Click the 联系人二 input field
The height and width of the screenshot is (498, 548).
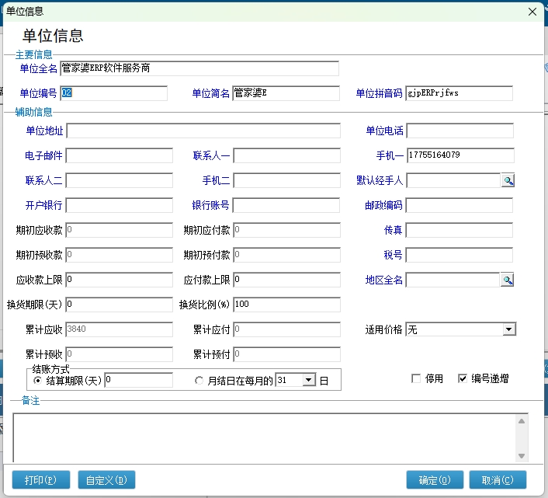pyautogui.click(x=120, y=180)
